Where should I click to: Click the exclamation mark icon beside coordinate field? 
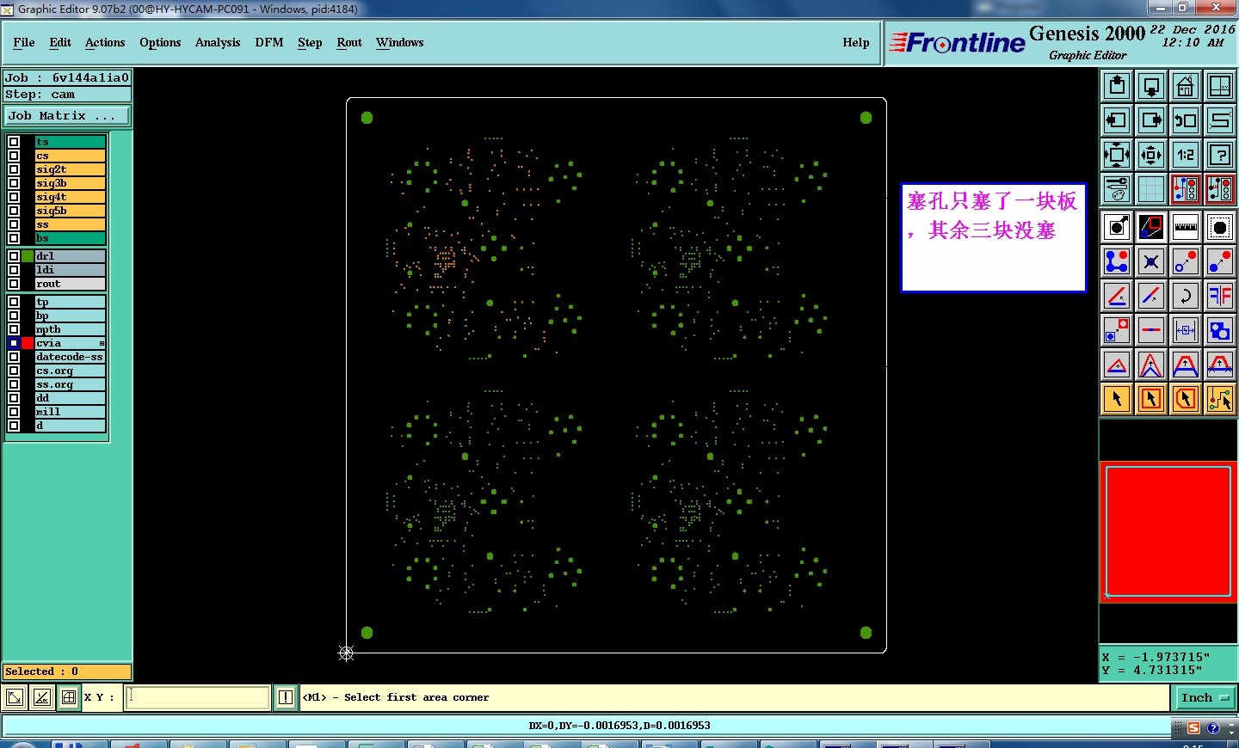point(286,697)
